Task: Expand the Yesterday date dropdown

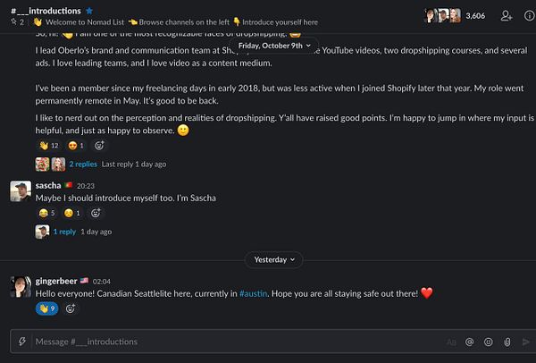Action: click(x=274, y=259)
